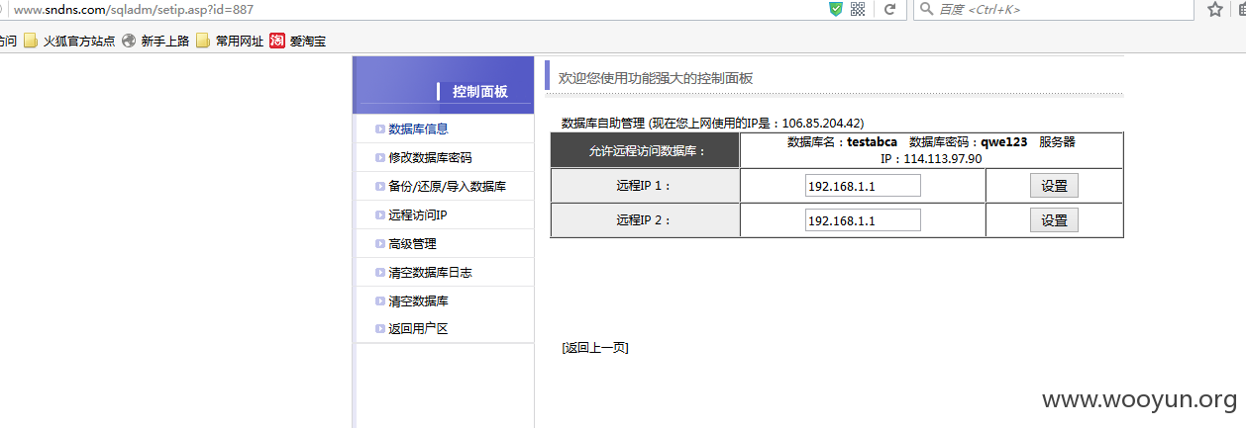Open the 清空数据库 sidebar link
The width and height of the screenshot is (1246, 428).
[418, 300]
